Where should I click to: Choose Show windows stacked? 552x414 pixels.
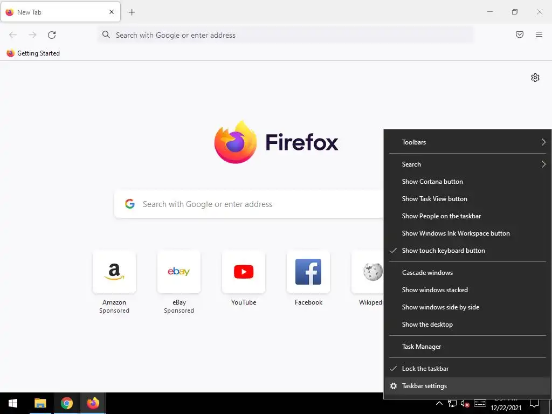click(x=467, y=290)
